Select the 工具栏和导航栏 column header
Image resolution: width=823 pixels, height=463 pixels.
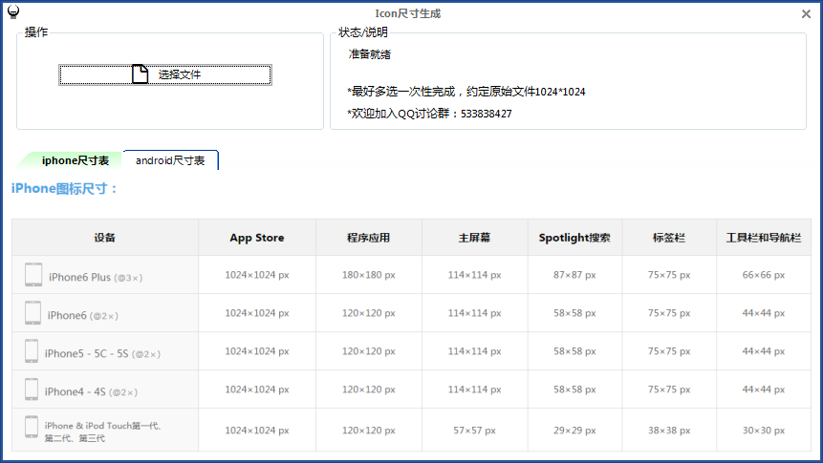(x=764, y=238)
